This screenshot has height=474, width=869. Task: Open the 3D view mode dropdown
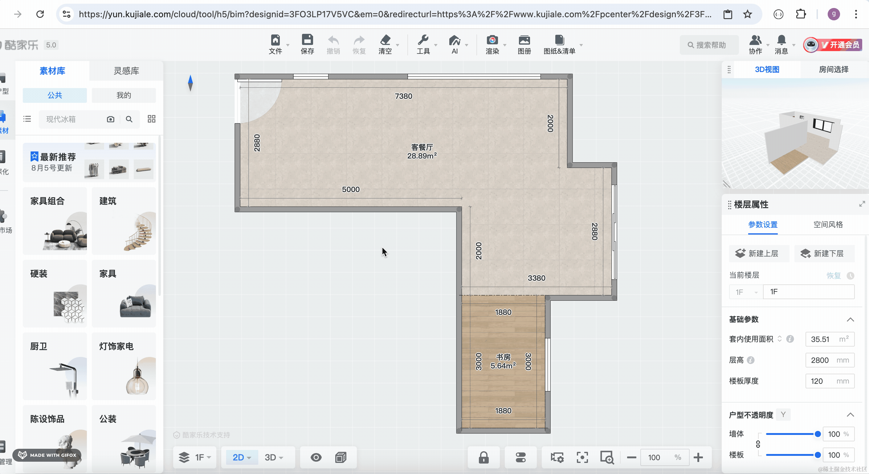coord(274,457)
